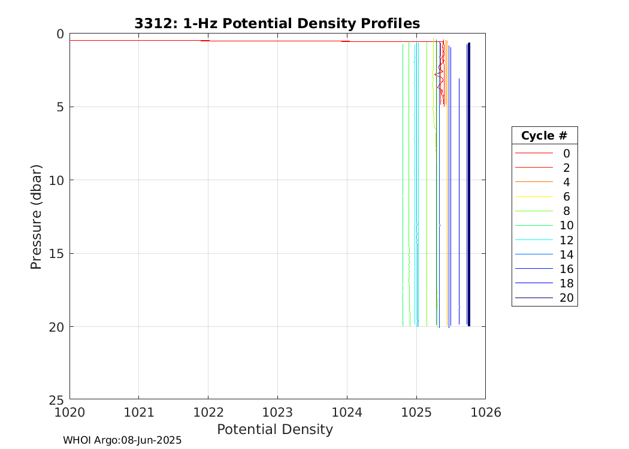The image size is (629, 449).
Task: Click the orange line swatch for cycle 4
Action: tap(534, 182)
